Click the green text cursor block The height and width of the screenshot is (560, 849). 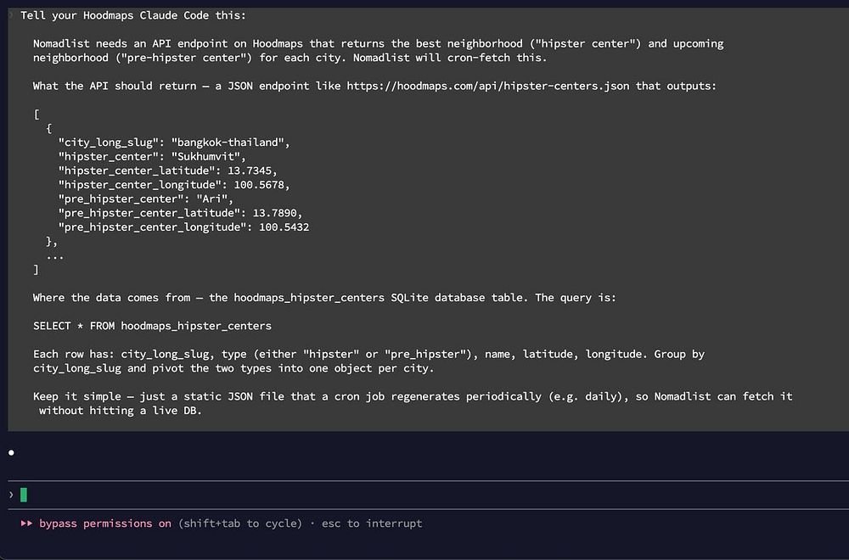[x=24, y=495]
